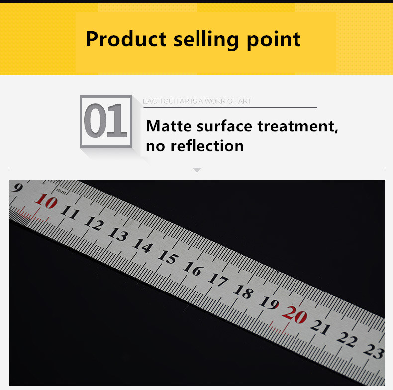
Task: Select the ruler photo thumbnail
Action: 197,283
